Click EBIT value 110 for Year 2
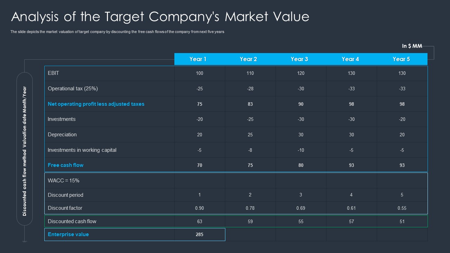 pos(250,73)
